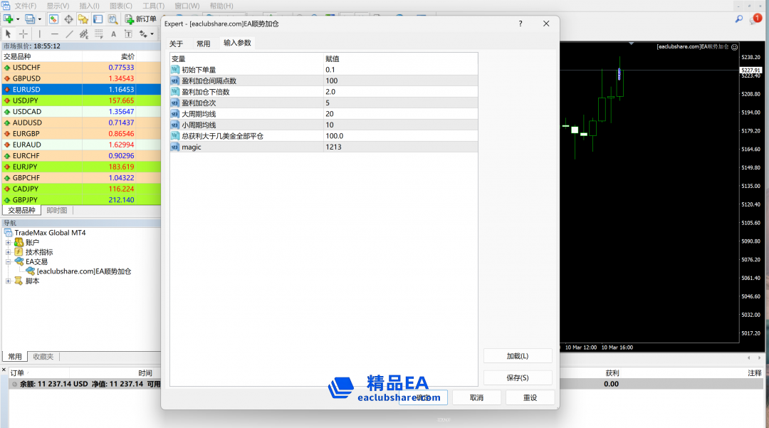
Task: Open the 图表(C) menu
Action: (x=121, y=6)
